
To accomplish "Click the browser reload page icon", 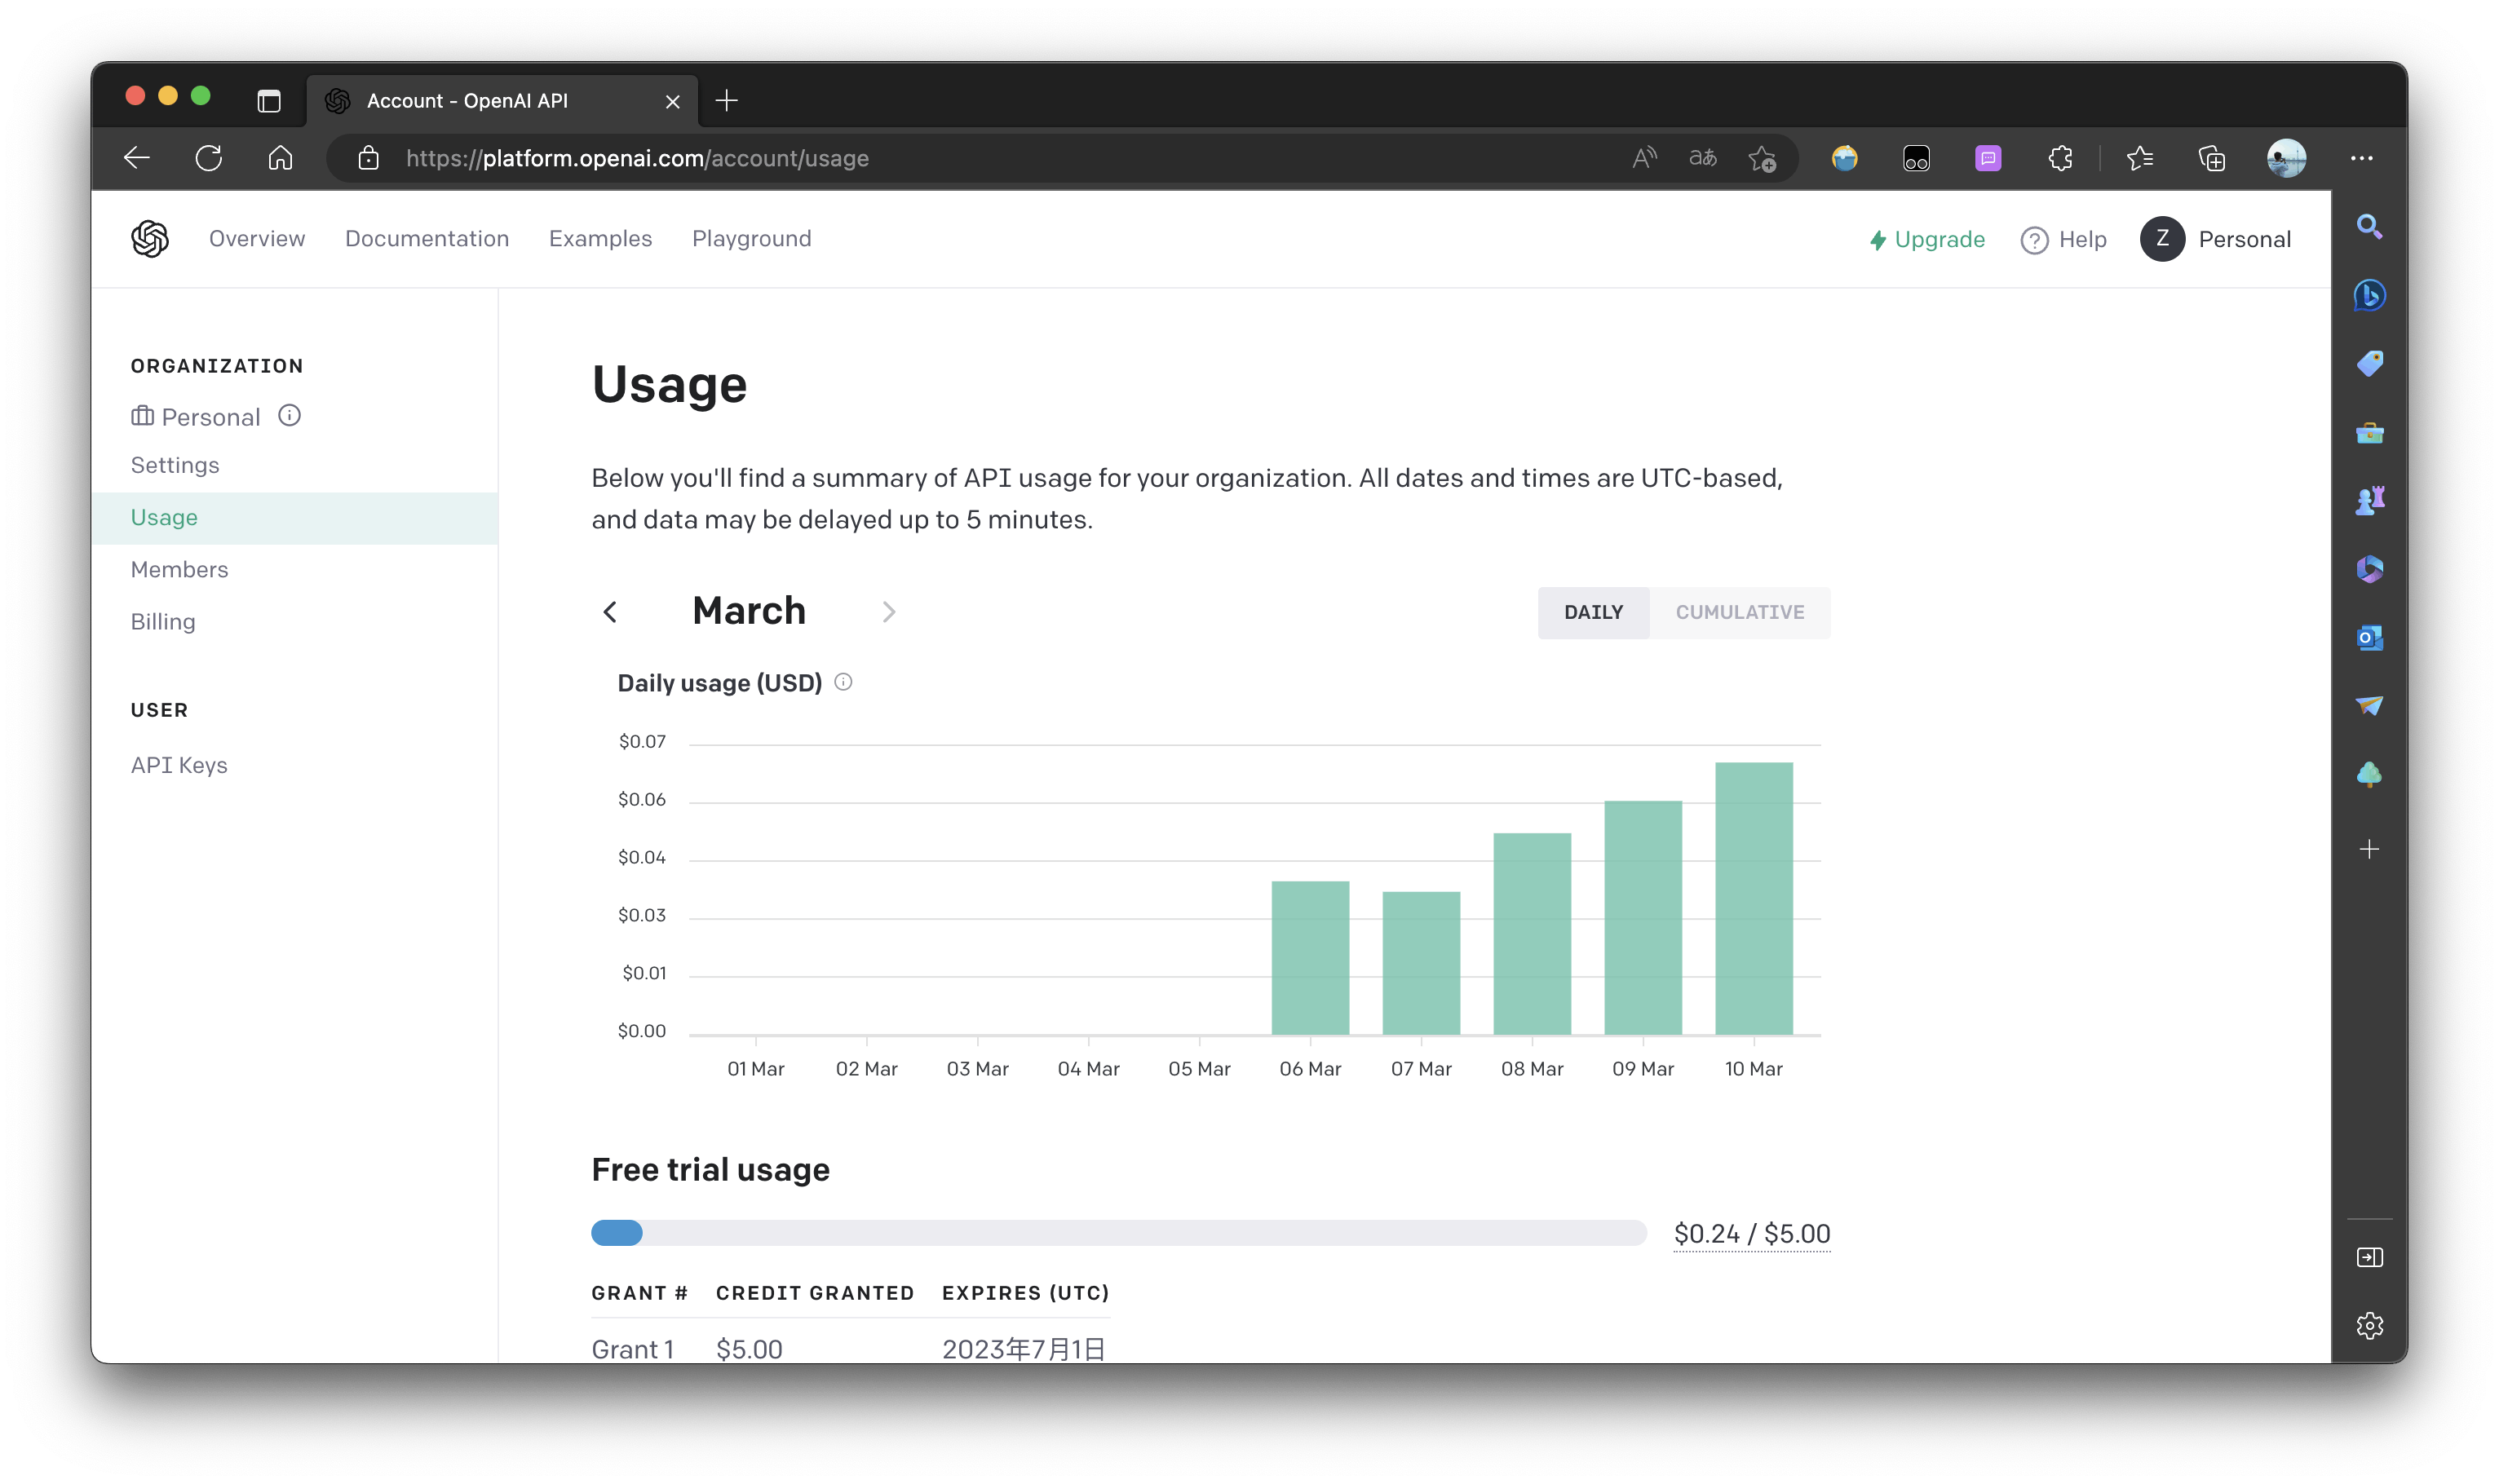I will 208,158.
